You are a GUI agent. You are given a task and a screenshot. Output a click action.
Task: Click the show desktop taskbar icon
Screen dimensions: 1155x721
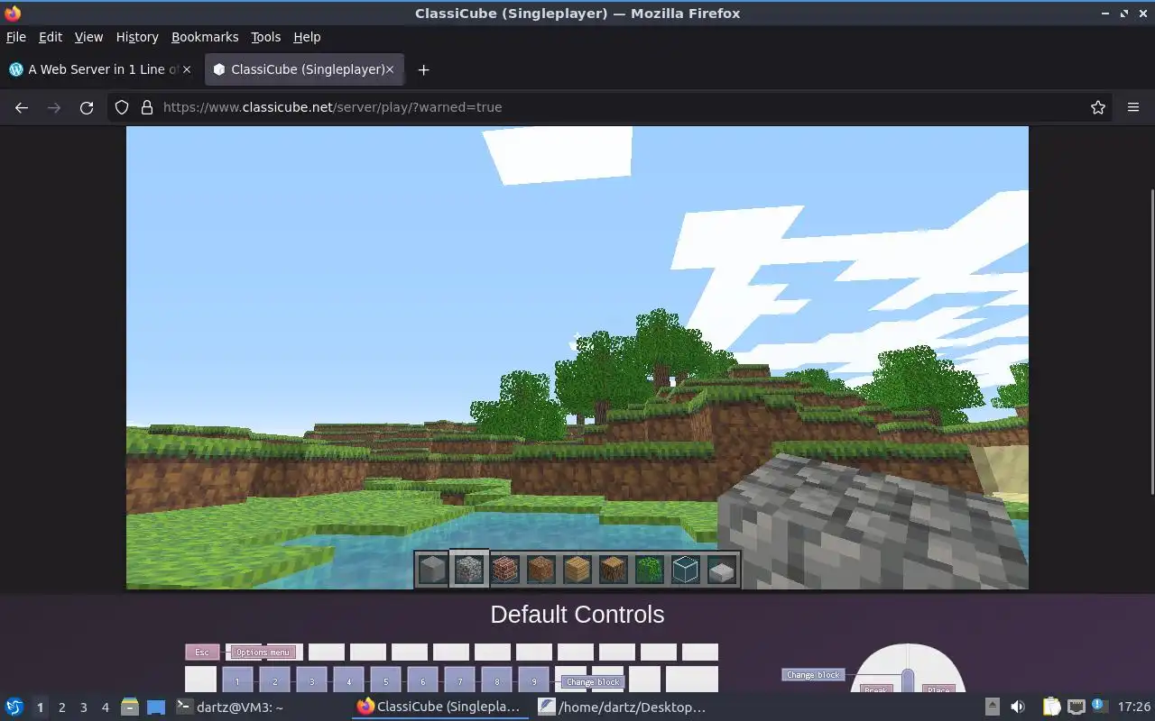pyautogui.click(x=156, y=707)
